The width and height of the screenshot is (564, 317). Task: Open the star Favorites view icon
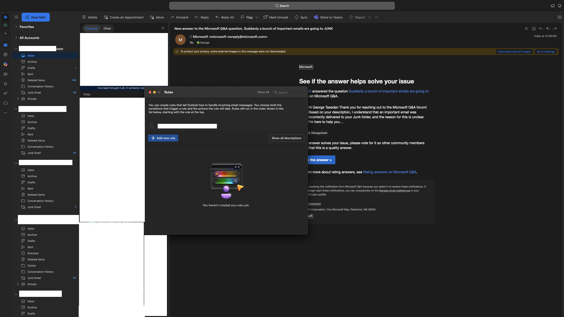coord(5,84)
